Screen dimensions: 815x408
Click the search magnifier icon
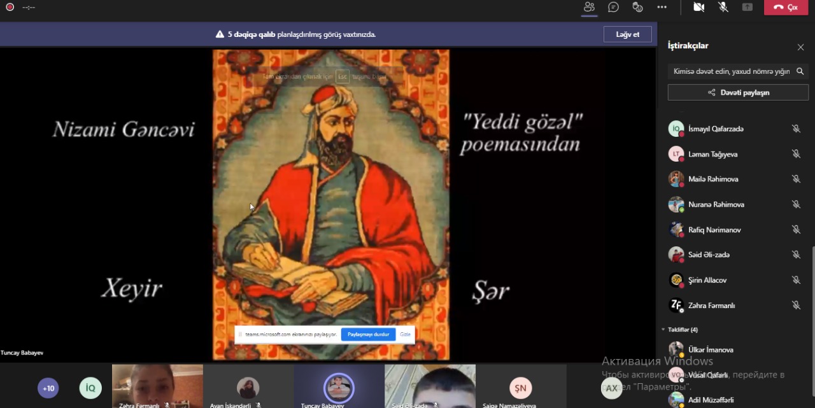pyautogui.click(x=800, y=71)
